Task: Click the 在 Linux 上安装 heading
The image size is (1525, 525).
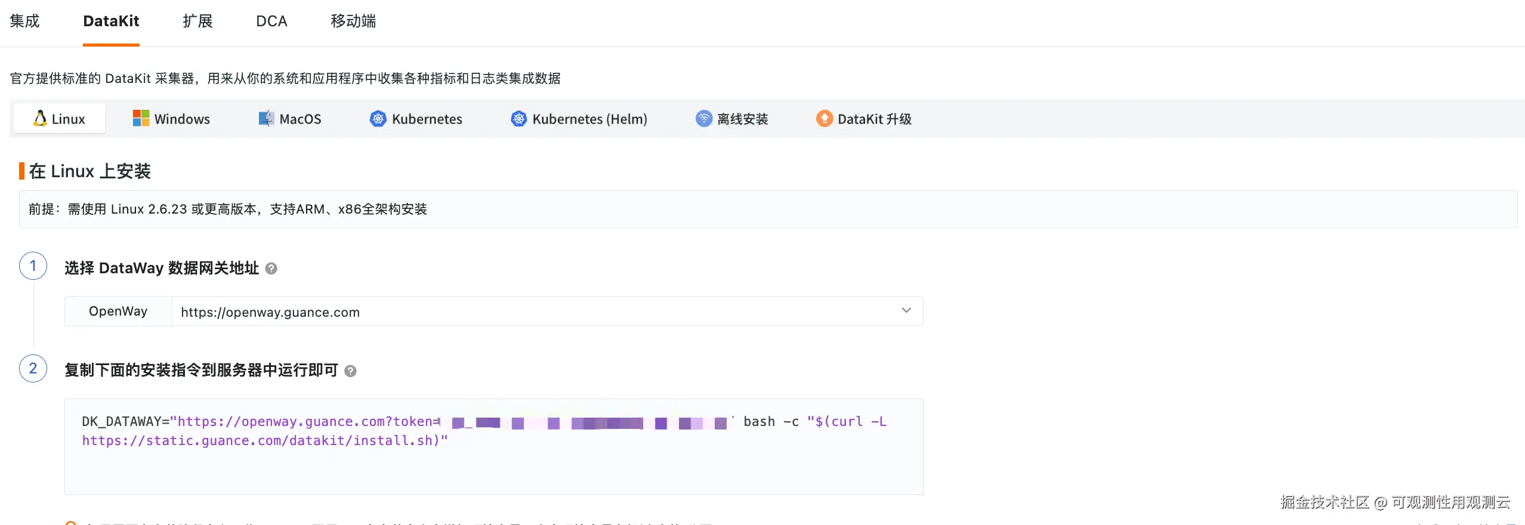Action: [x=89, y=172]
